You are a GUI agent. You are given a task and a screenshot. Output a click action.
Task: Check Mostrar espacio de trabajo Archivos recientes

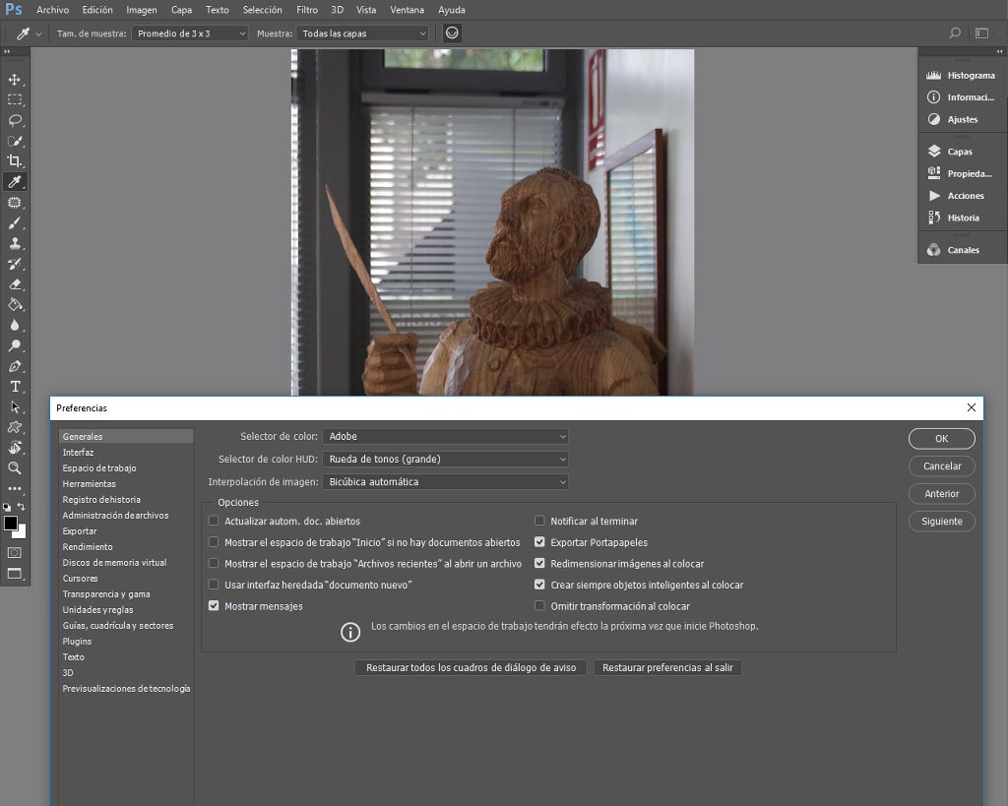[214, 563]
